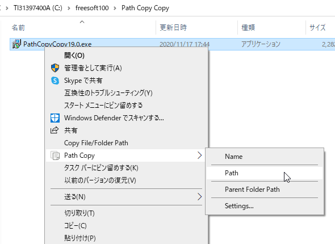
Task: Click chevron after TI31397400A (C:) breadcrumb
Action: [69, 8]
